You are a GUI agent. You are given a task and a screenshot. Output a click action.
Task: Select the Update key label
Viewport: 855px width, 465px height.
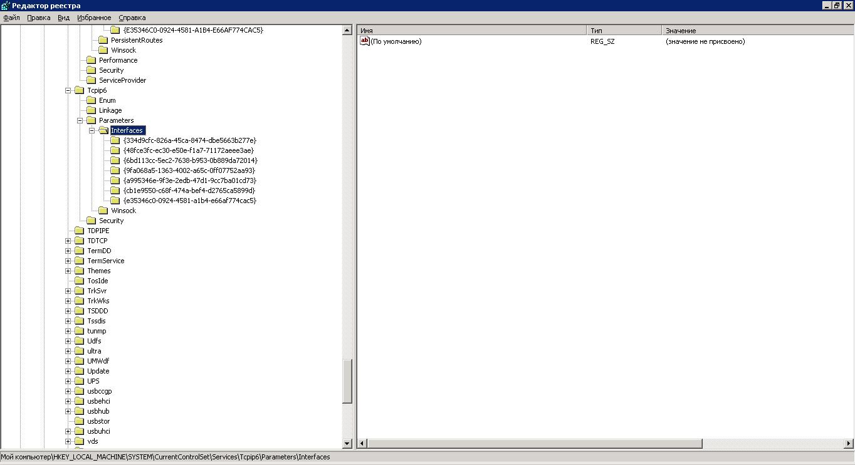click(98, 371)
